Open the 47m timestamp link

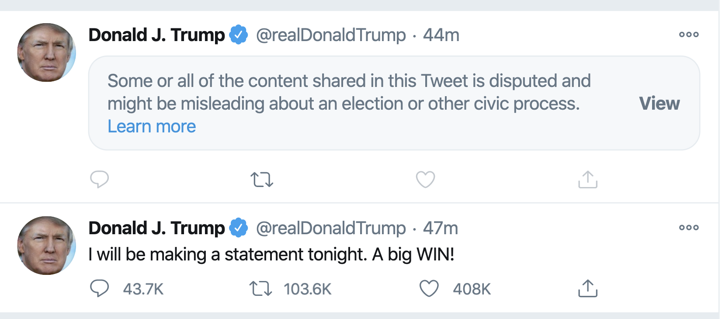coord(441,228)
